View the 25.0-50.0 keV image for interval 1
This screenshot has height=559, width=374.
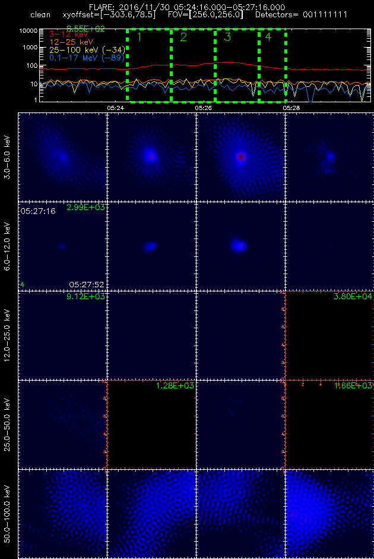point(62,425)
